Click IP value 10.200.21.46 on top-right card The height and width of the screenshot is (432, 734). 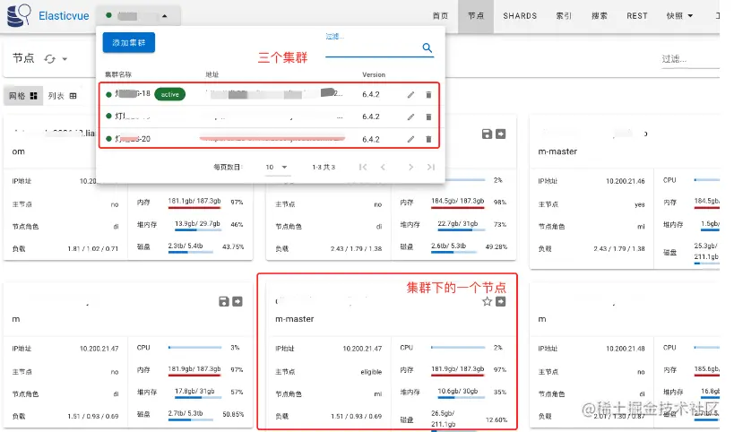pyautogui.click(x=625, y=181)
